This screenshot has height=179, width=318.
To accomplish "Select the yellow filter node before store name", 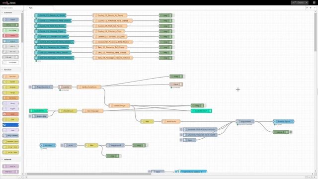I will 147,121.
